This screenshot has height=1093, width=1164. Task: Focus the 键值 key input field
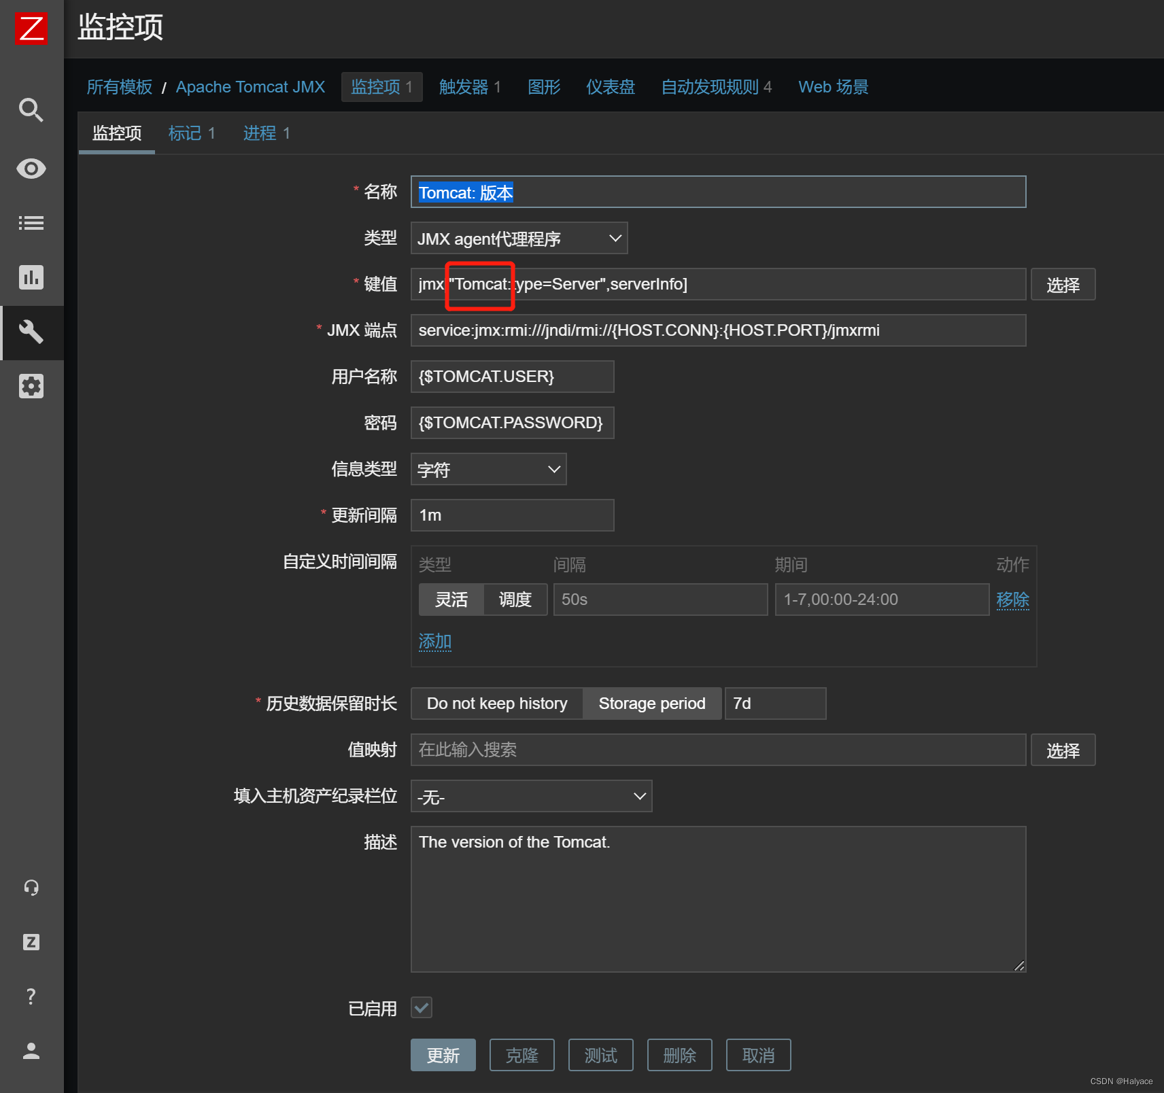718,284
